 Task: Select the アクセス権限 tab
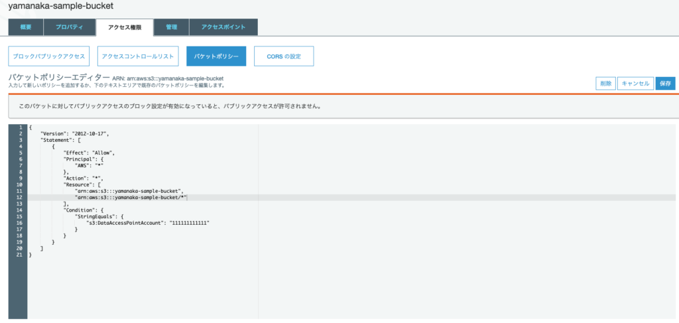pos(125,27)
